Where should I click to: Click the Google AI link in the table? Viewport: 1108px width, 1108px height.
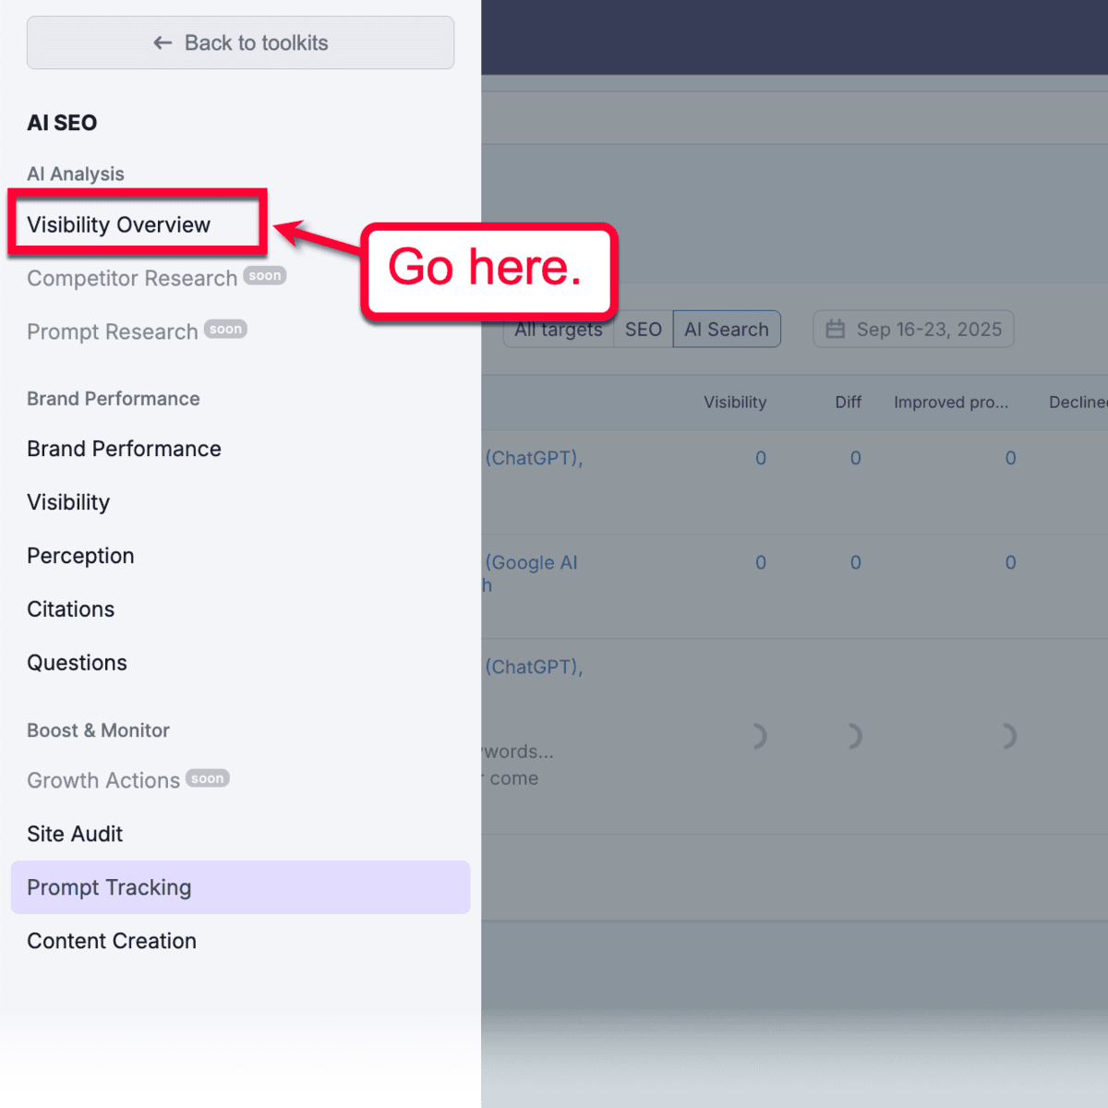[x=532, y=562]
